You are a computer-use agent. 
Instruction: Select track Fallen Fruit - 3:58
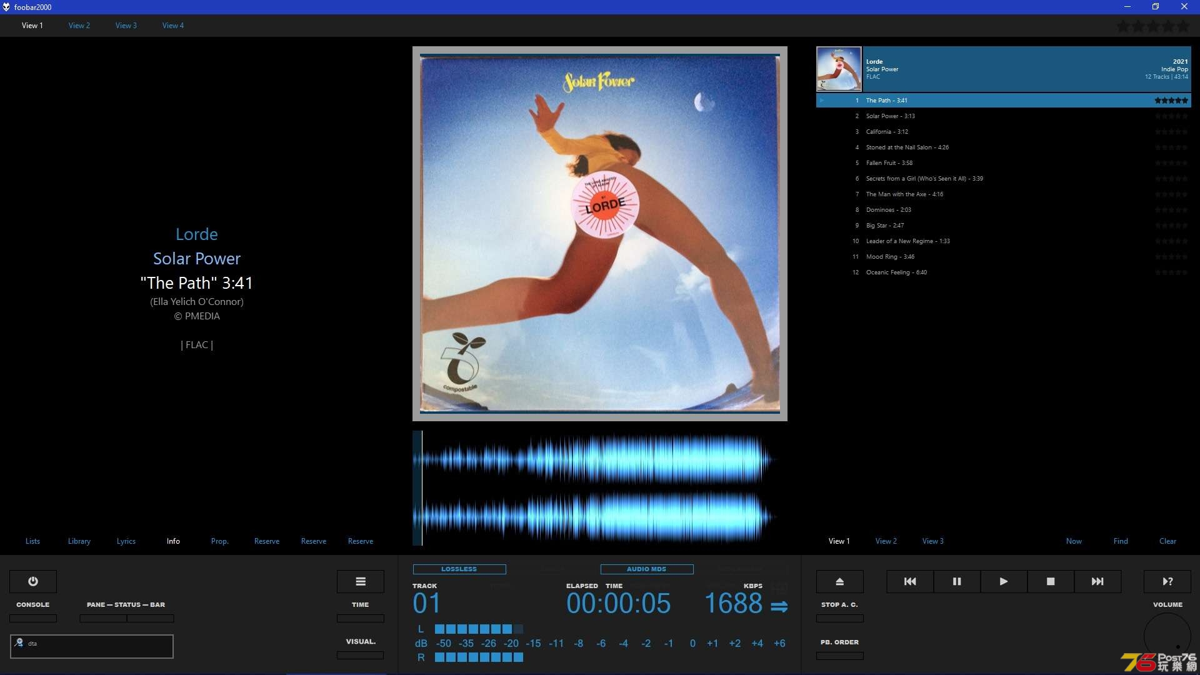(x=1004, y=163)
